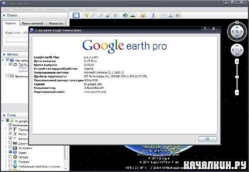The height and width of the screenshot is (172, 249).
Task: Toggle the 3D-здания layer checkbox
Action: point(10,148)
